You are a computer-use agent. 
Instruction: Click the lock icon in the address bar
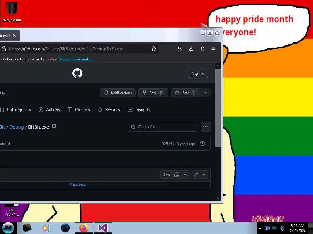point(4,48)
